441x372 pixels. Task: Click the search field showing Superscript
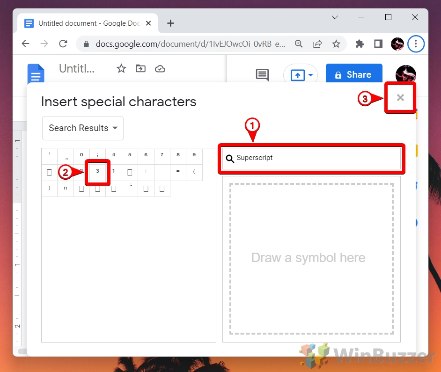click(311, 158)
